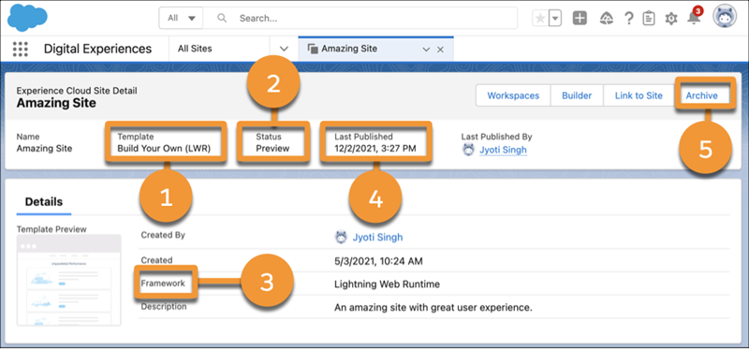Click the Preview status value

(272, 149)
